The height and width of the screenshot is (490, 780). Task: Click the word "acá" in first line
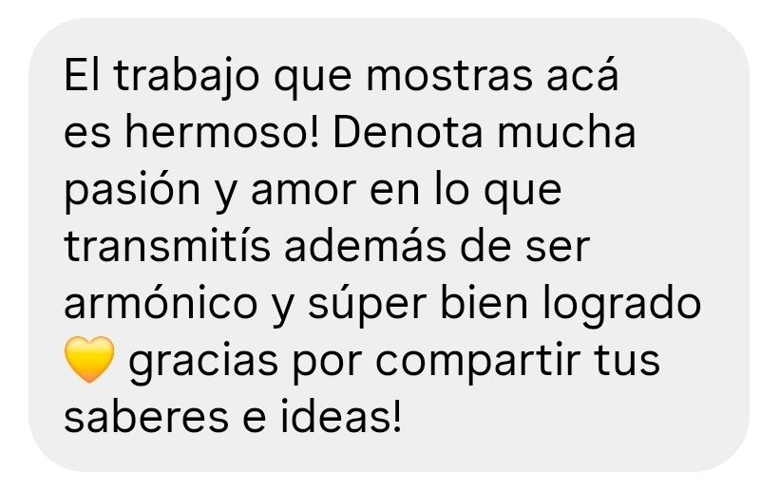coord(582,75)
